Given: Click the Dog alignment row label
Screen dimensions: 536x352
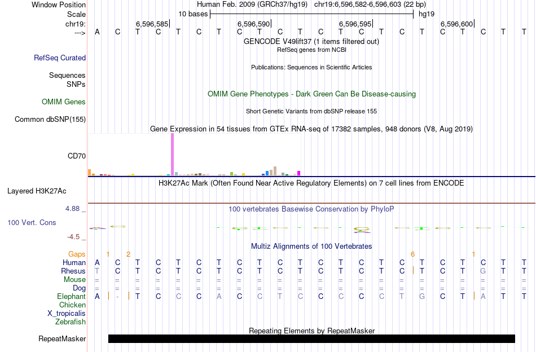Looking at the screenshot, I should [x=80, y=288].
